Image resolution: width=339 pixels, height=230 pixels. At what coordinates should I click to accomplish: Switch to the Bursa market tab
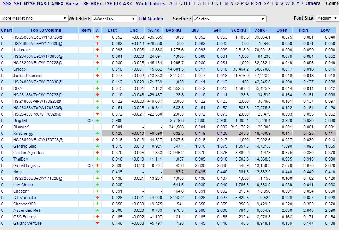tap(72, 4)
